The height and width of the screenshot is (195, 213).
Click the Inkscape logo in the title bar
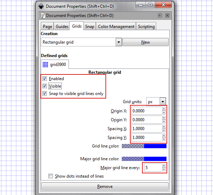click(x=42, y=6)
